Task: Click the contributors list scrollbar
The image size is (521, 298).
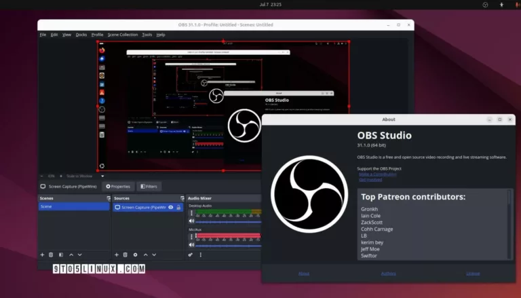Action: click(509, 224)
